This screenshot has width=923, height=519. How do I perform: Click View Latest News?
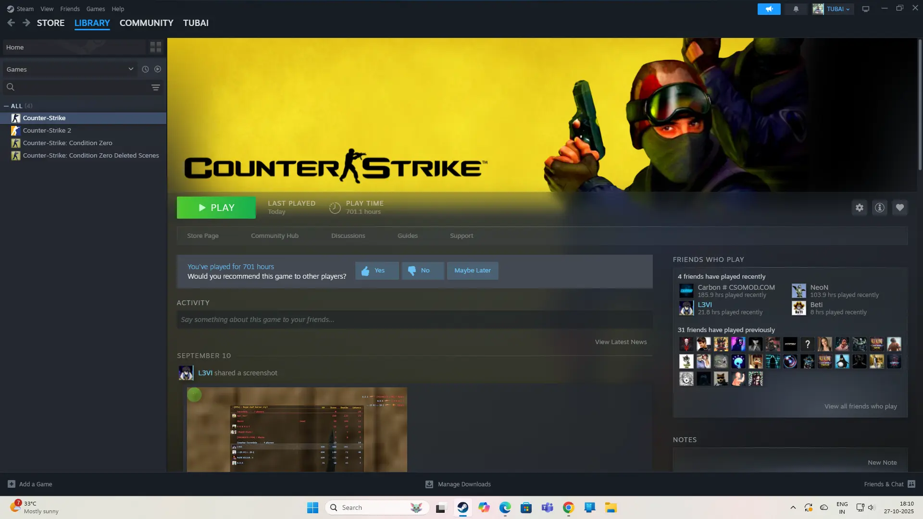pyautogui.click(x=621, y=342)
